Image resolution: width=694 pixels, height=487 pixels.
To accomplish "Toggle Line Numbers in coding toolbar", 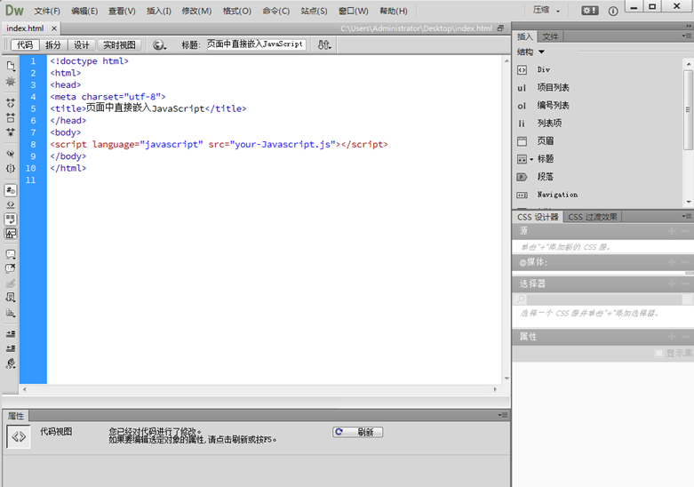I will [11, 190].
